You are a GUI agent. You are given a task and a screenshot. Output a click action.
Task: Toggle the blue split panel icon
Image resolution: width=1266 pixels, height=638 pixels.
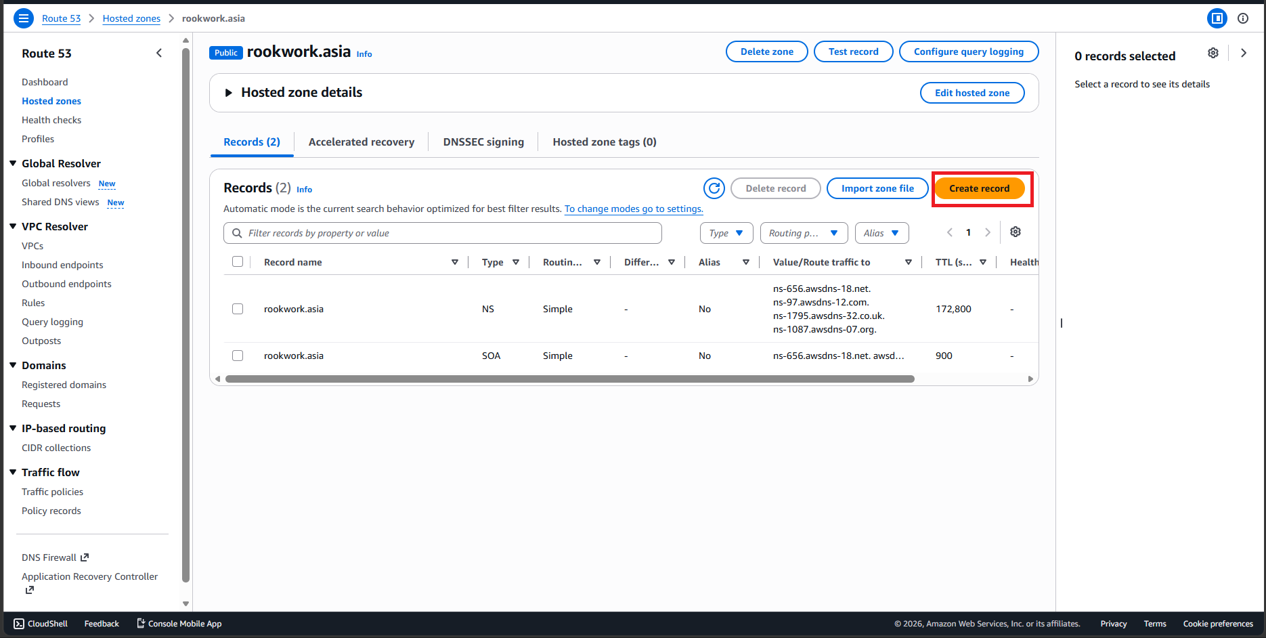tap(1217, 18)
